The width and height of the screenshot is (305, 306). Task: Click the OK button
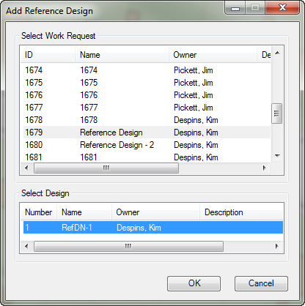tap(194, 283)
